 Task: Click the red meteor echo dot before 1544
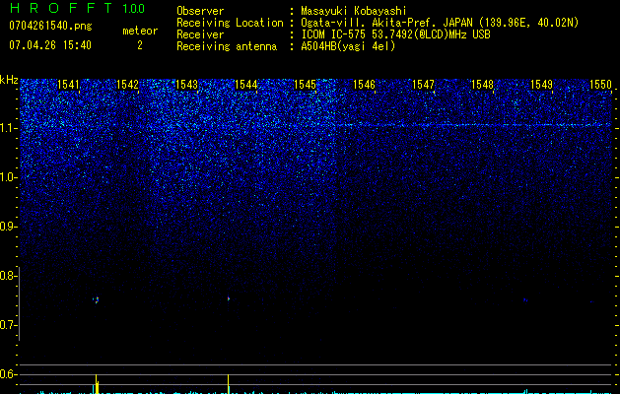click(228, 298)
